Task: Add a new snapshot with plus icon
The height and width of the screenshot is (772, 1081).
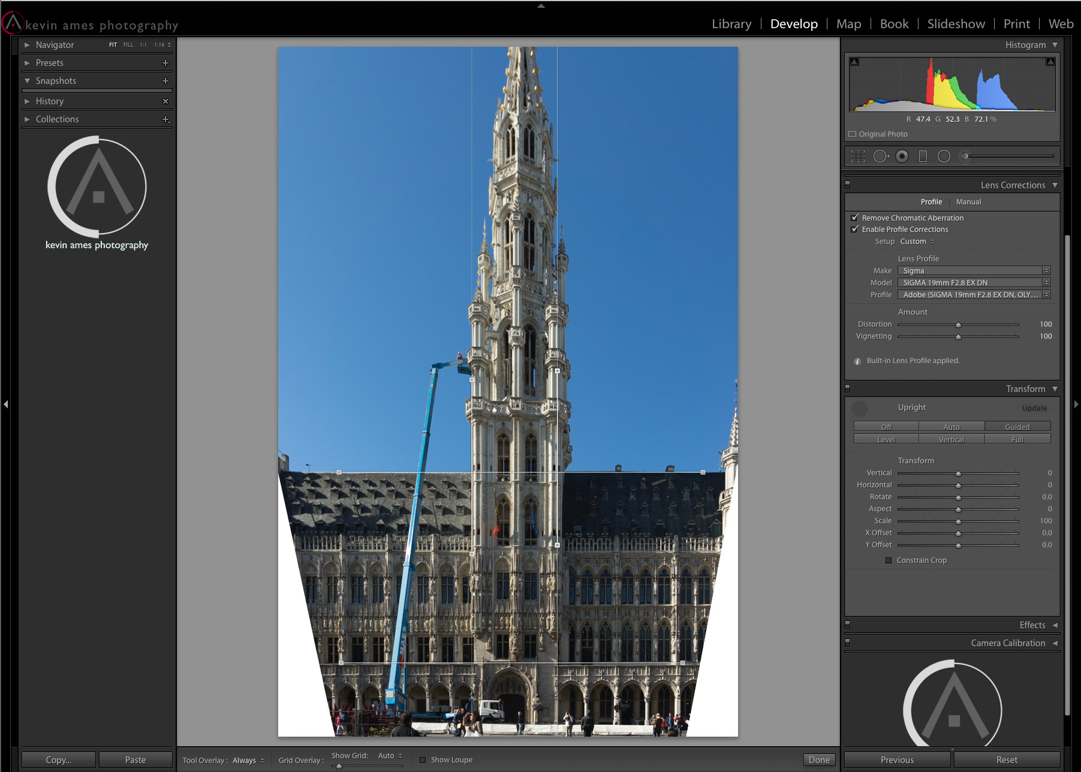Action: click(x=165, y=81)
